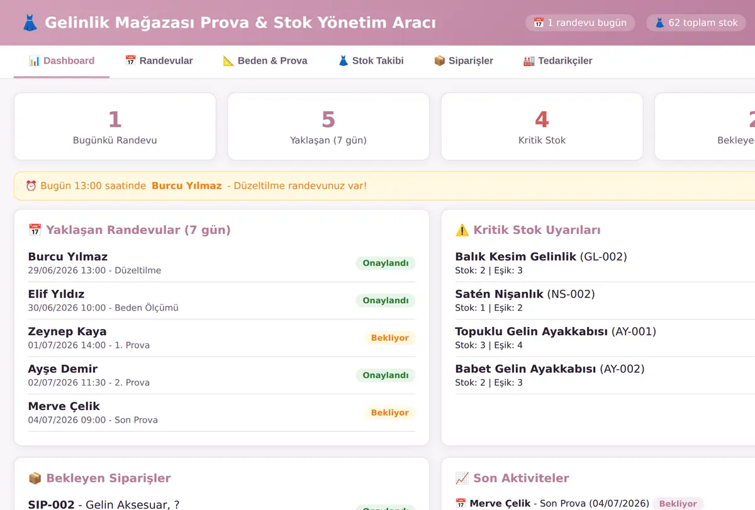Select the Ayşe Demir appointment row
This screenshot has width=755, height=510.
click(x=221, y=375)
